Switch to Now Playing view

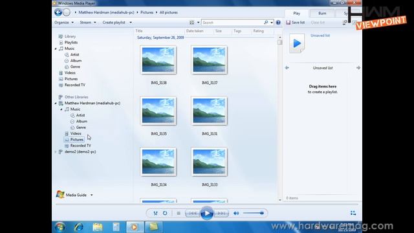pos(353,213)
